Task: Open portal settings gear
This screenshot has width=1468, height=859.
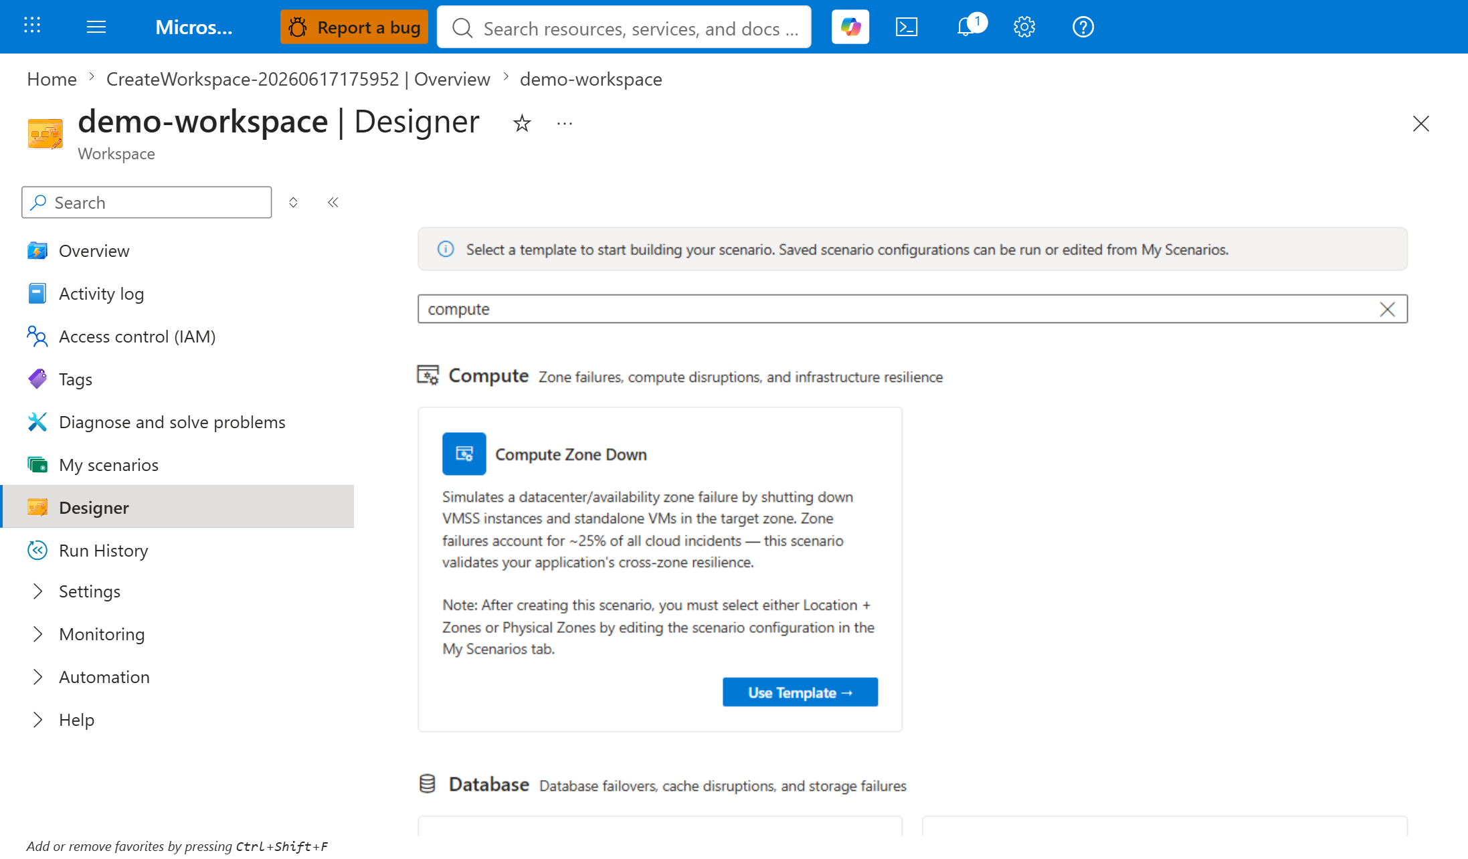Action: [x=1024, y=27]
